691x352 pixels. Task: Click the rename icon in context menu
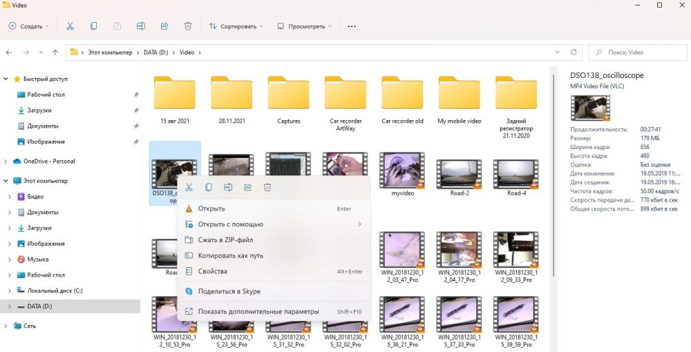[x=228, y=187]
